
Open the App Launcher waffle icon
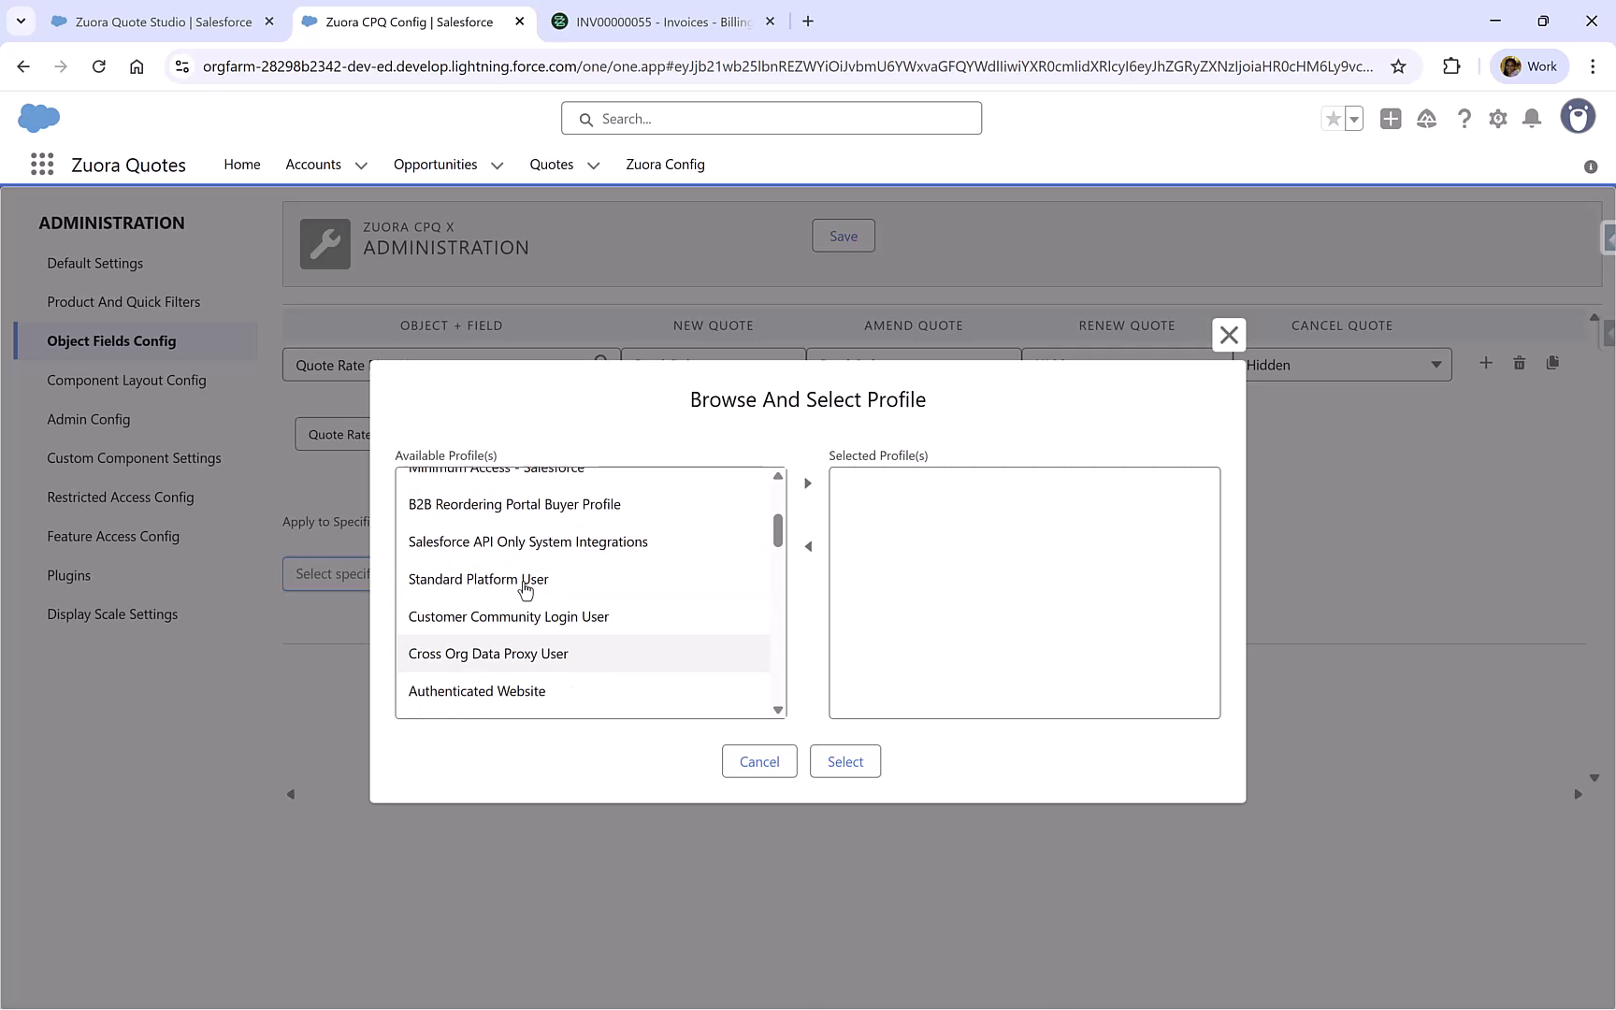click(x=42, y=164)
